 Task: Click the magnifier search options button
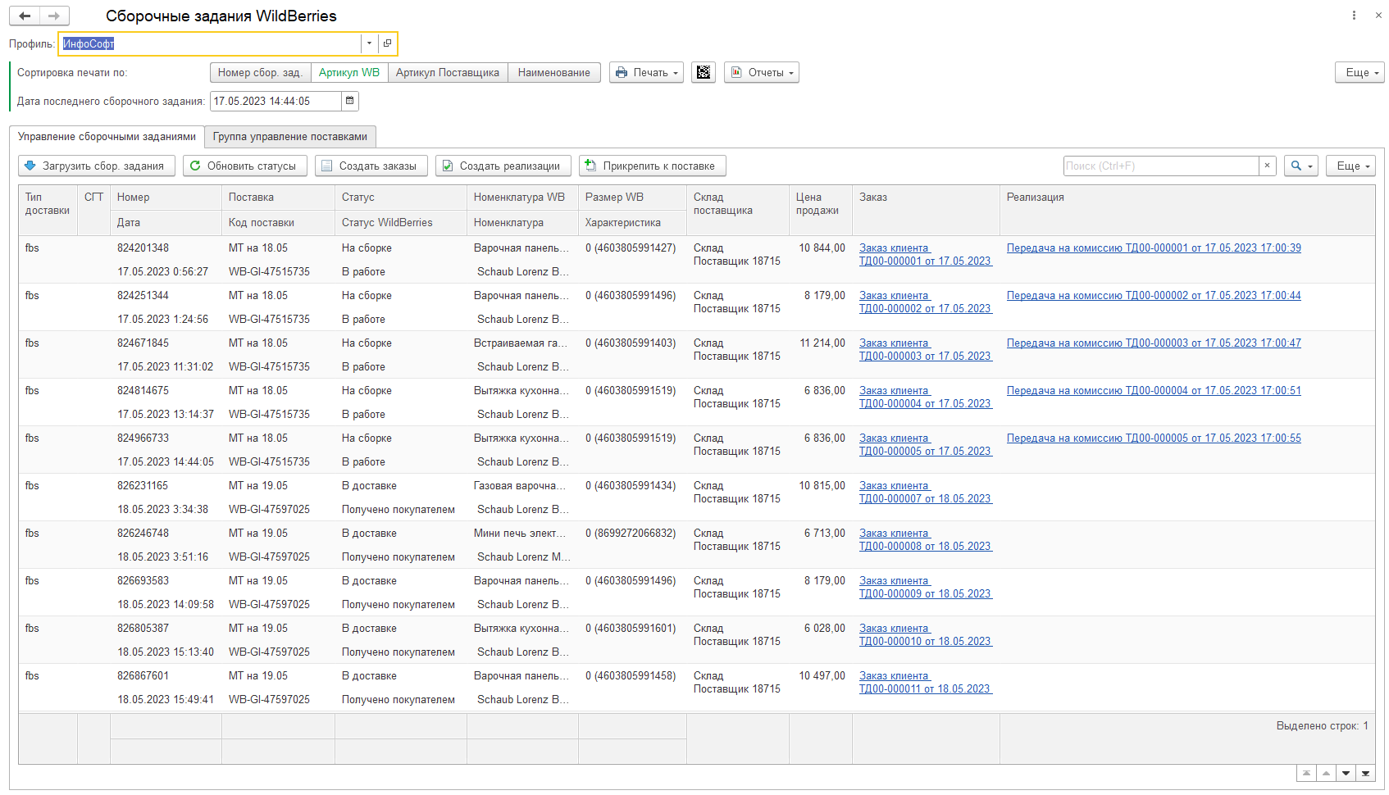coord(1301,166)
